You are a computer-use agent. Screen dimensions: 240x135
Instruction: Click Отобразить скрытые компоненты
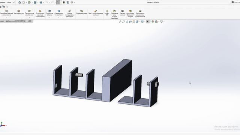coord(40,13)
